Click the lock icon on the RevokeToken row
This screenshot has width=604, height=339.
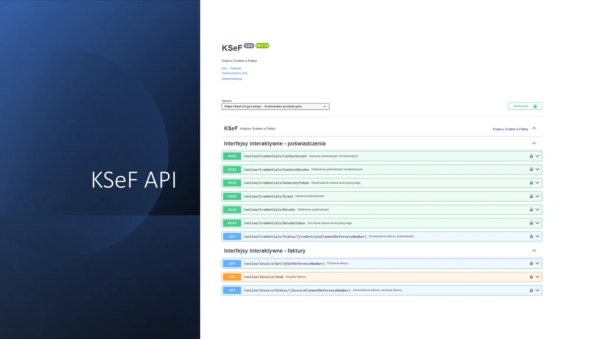pyautogui.click(x=531, y=223)
